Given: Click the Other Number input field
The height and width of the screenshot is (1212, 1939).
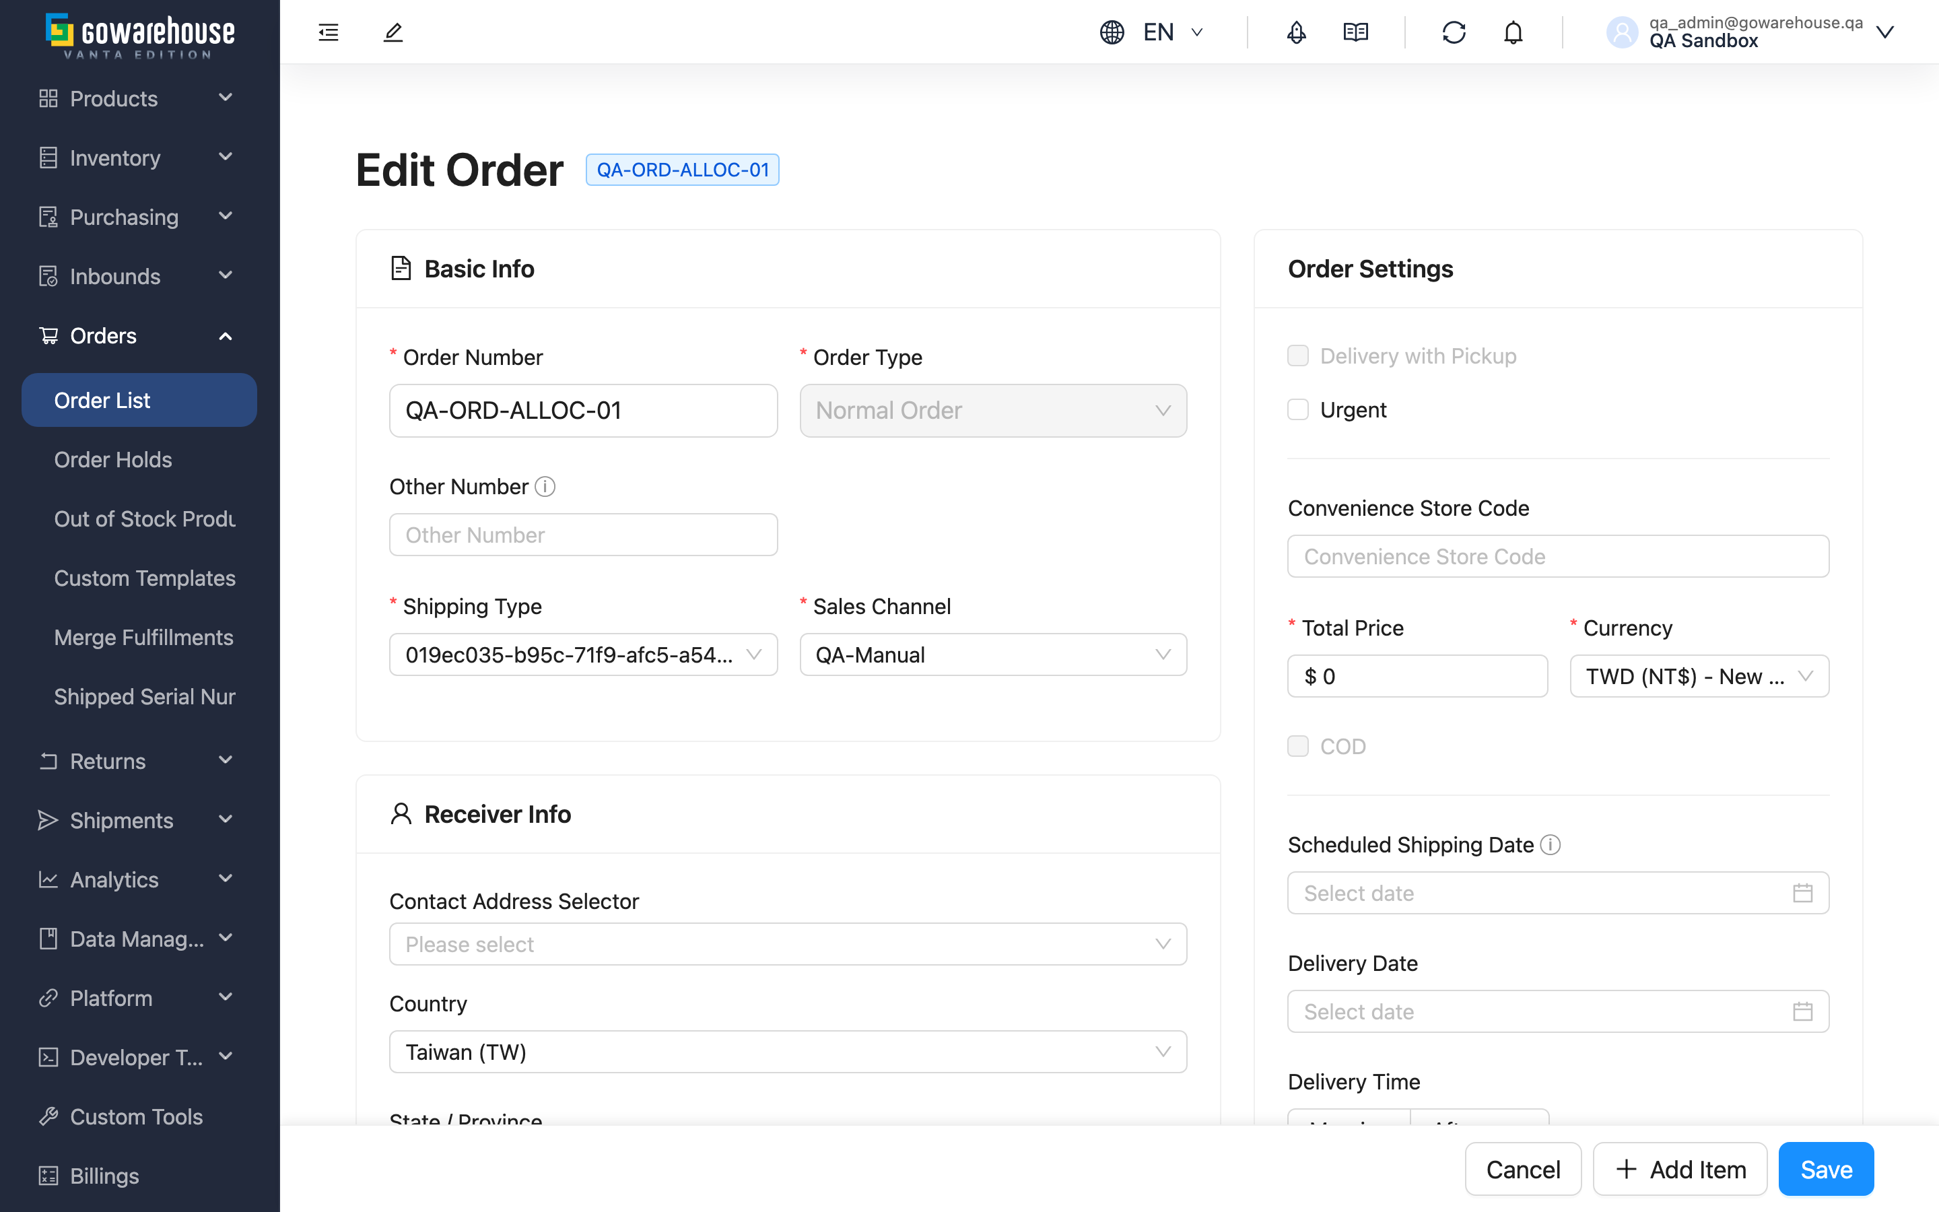Looking at the screenshot, I should (x=583, y=535).
